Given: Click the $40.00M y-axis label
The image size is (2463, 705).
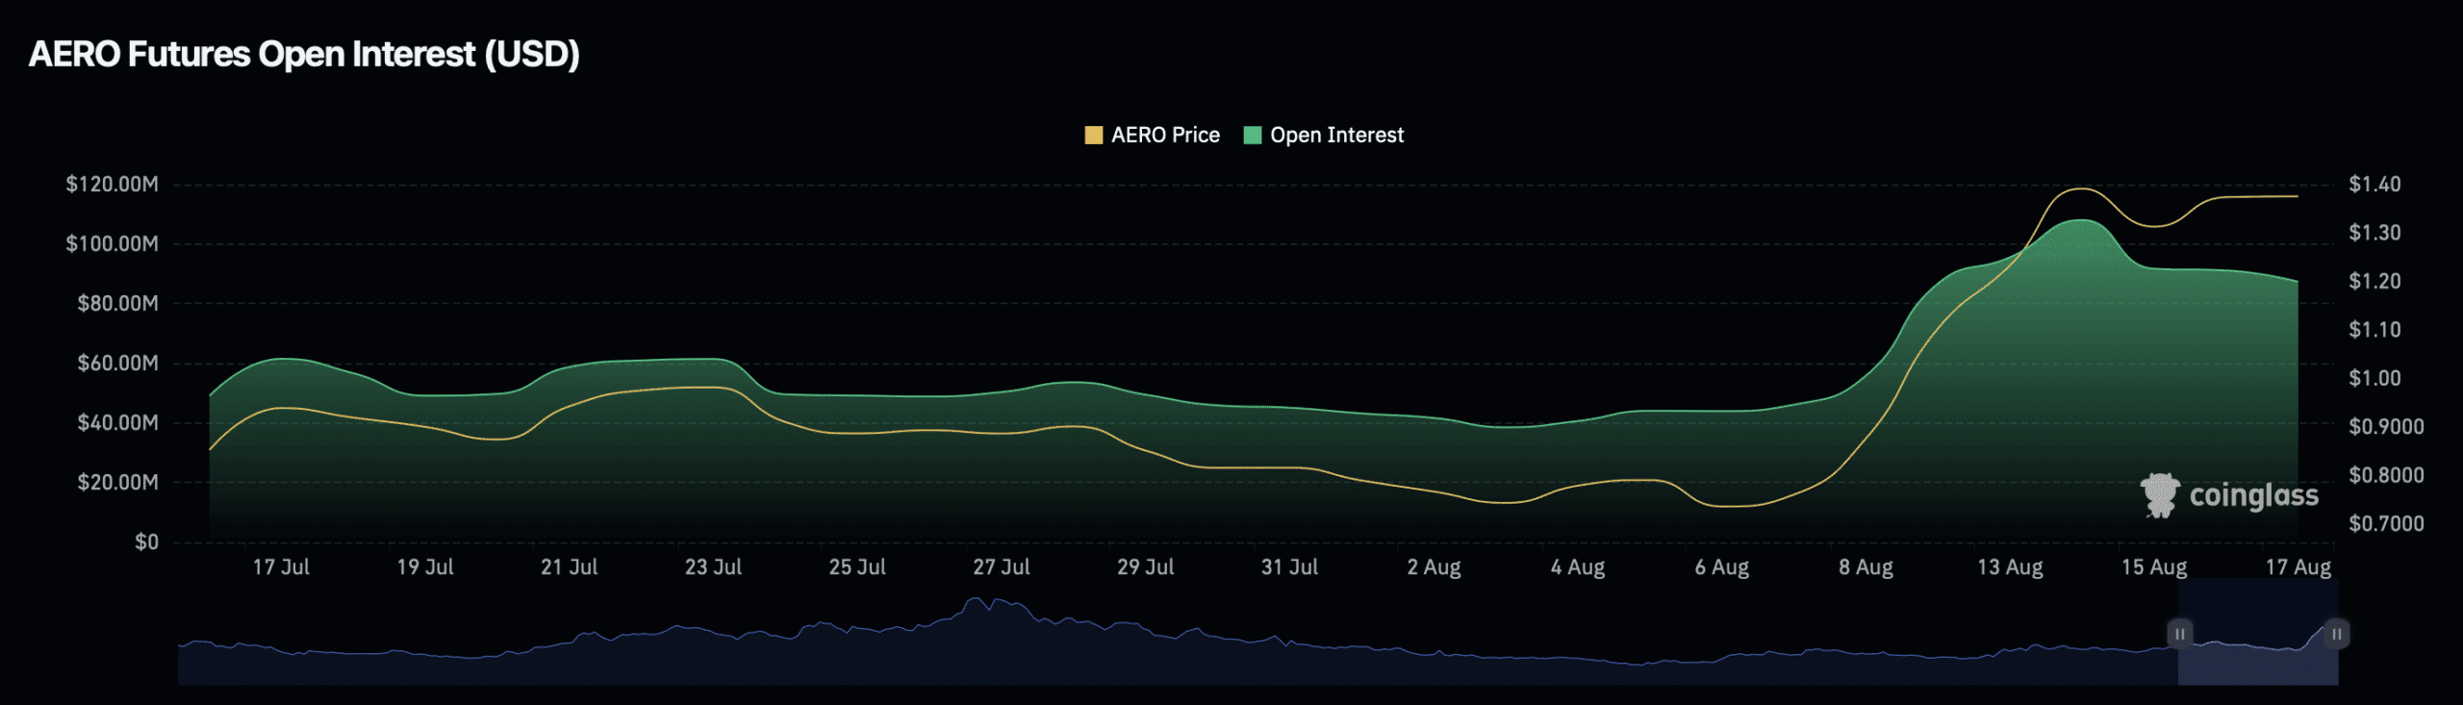Looking at the screenshot, I should pyautogui.click(x=117, y=422).
